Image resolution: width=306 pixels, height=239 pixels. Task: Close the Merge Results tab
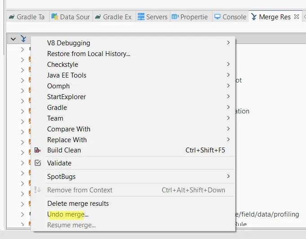click(297, 17)
